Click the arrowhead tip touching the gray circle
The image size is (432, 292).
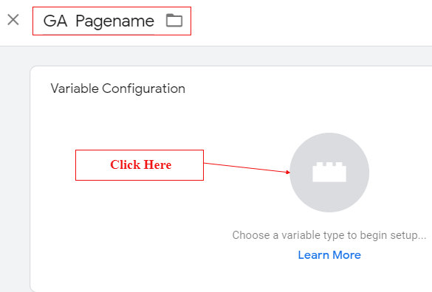tap(289, 173)
